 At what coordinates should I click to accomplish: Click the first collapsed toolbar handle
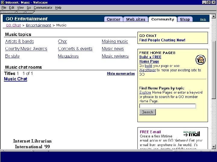click(8, 12)
